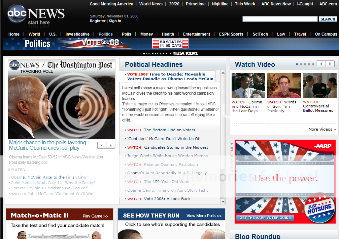Go to the Law section
The image size is (339, 239).
coord(281,34)
